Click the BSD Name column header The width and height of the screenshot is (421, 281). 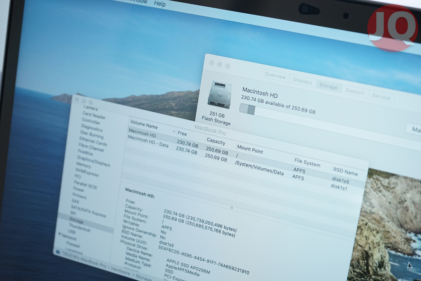346,171
